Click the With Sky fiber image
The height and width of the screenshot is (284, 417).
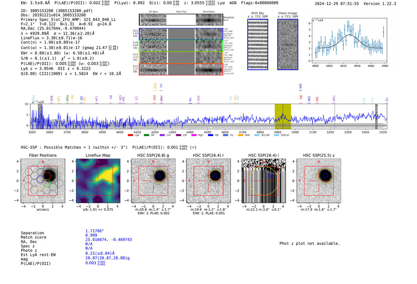(258, 44)
